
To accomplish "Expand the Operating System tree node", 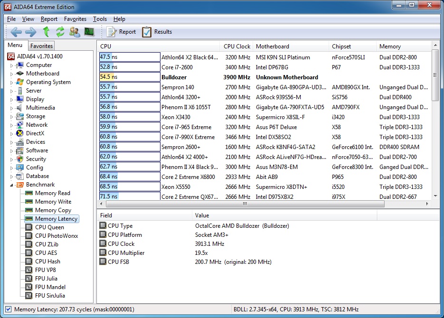I will click(x=11, y=83).
